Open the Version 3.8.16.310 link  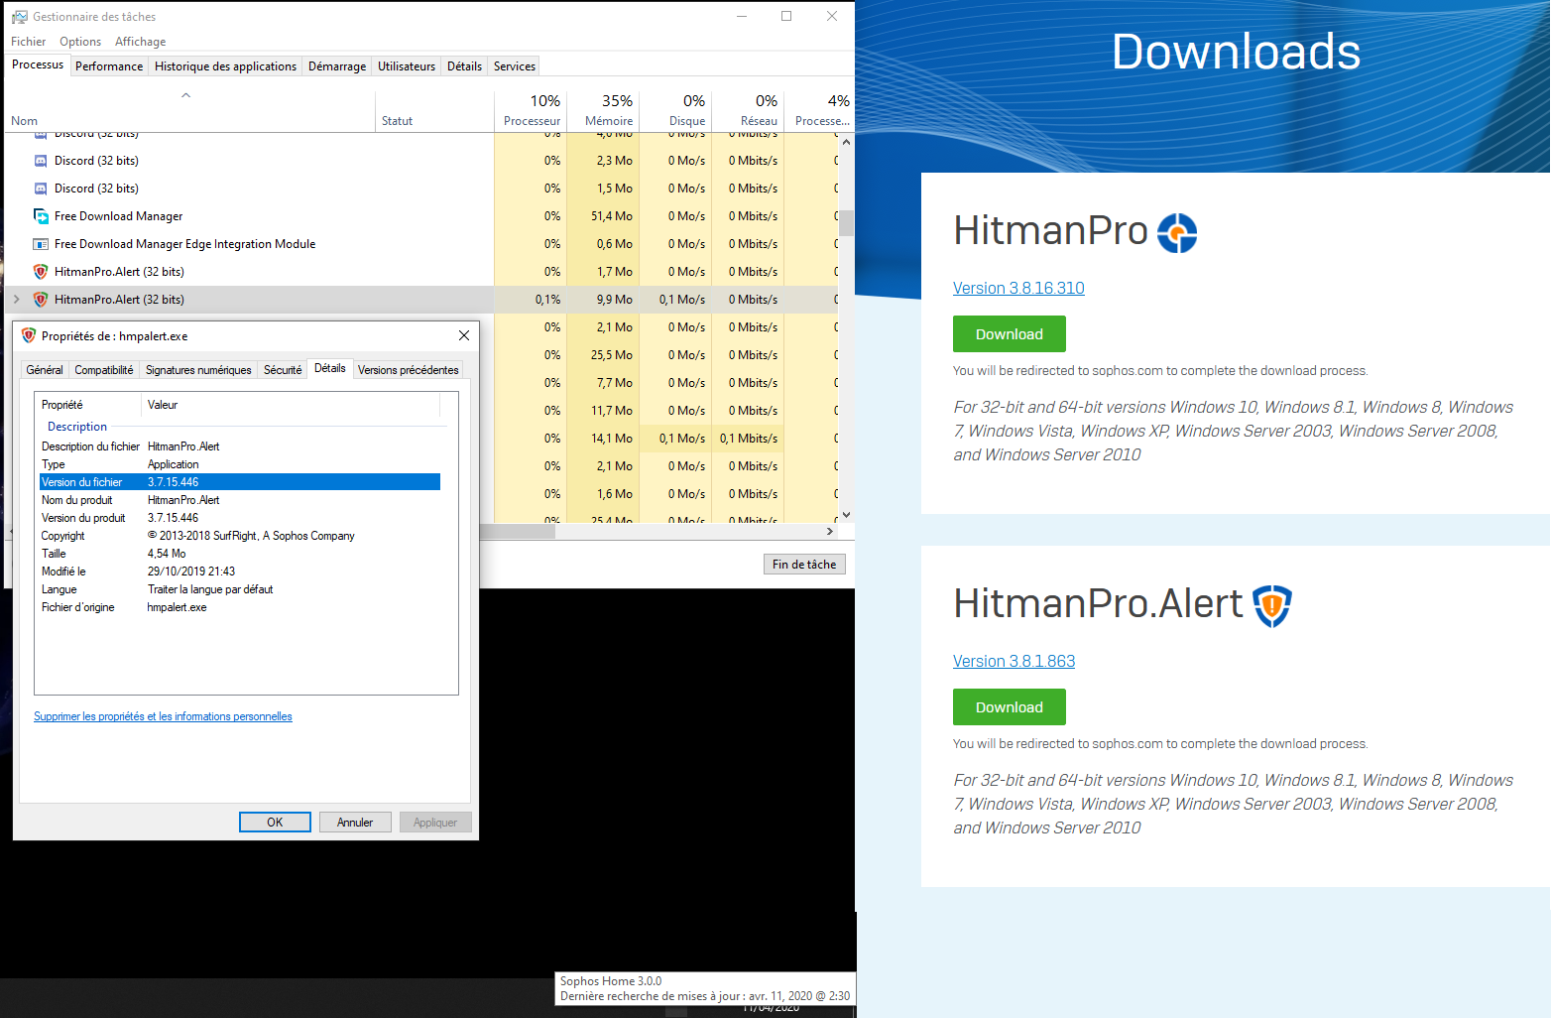click(1018, 288)
